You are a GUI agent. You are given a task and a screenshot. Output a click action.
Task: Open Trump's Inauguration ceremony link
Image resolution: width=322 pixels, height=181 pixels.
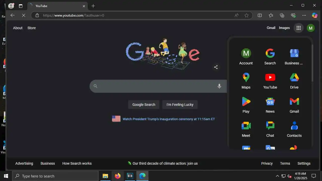click(x=169, y=119)
